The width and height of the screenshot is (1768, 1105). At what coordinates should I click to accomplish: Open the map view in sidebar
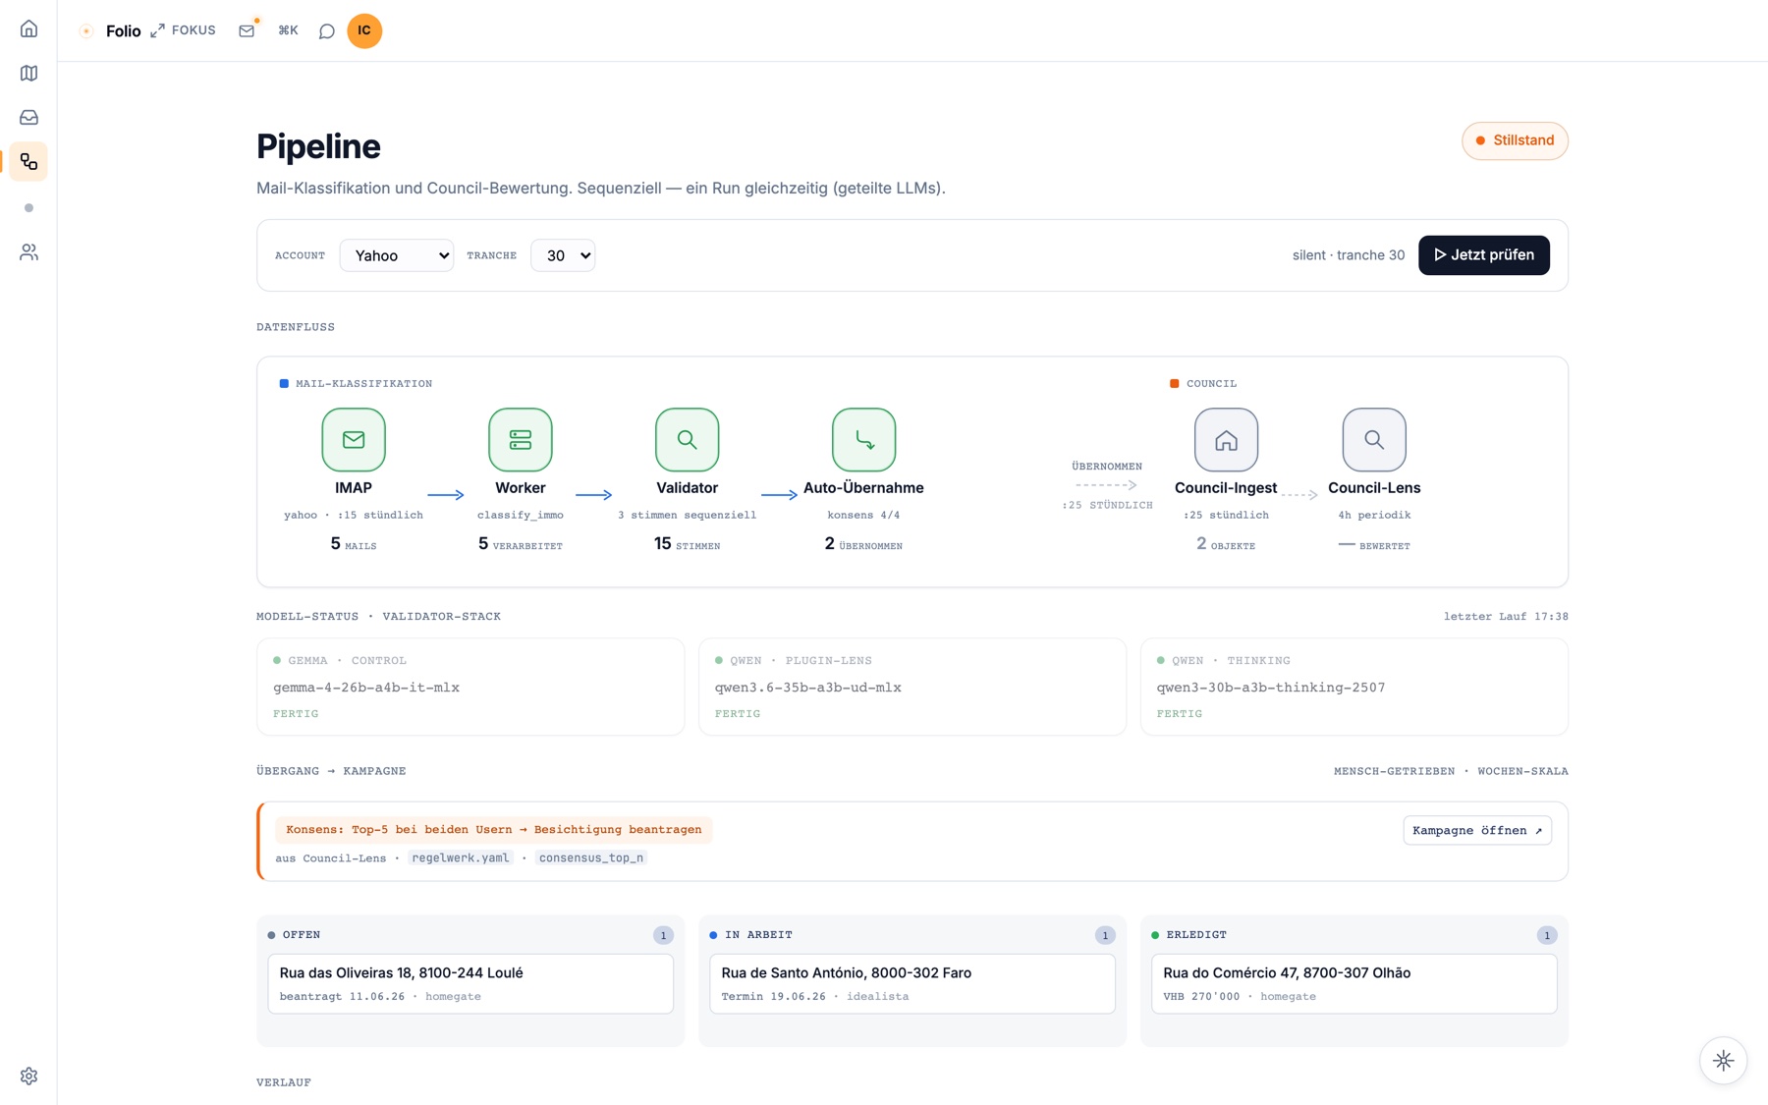coord(28,73)
